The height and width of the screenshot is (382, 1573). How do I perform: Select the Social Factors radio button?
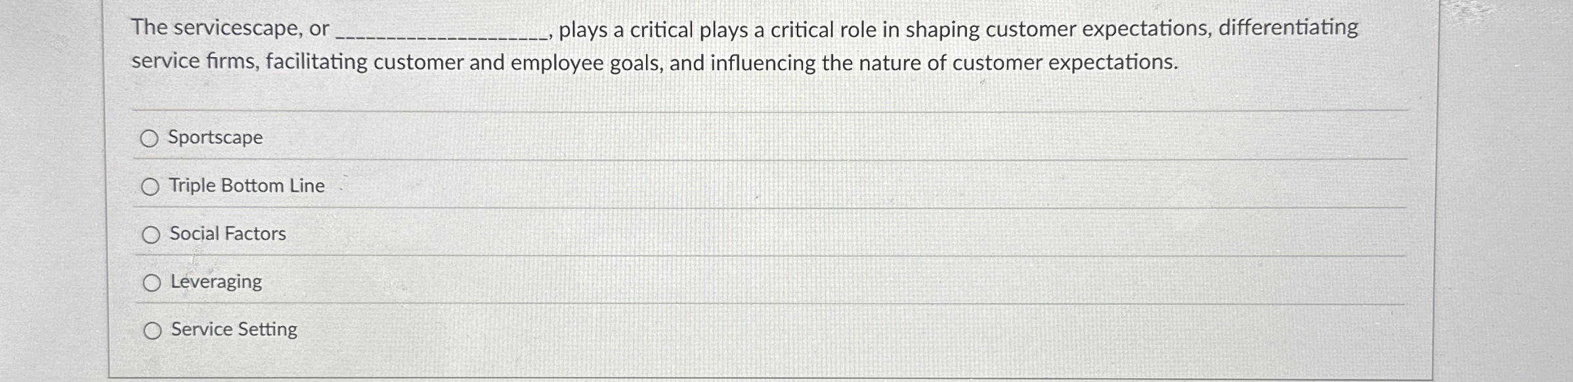(x=152, y=233)
